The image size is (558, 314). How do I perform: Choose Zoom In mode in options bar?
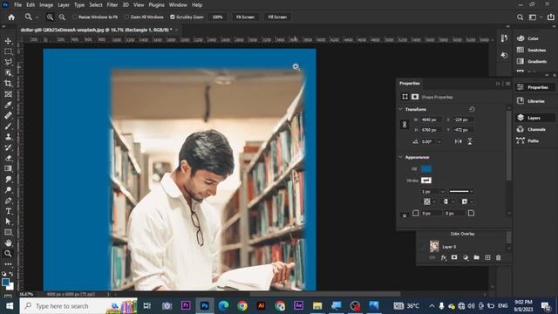tap(50, 17)
